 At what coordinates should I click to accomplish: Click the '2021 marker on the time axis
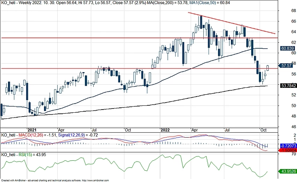click(32, 129)
